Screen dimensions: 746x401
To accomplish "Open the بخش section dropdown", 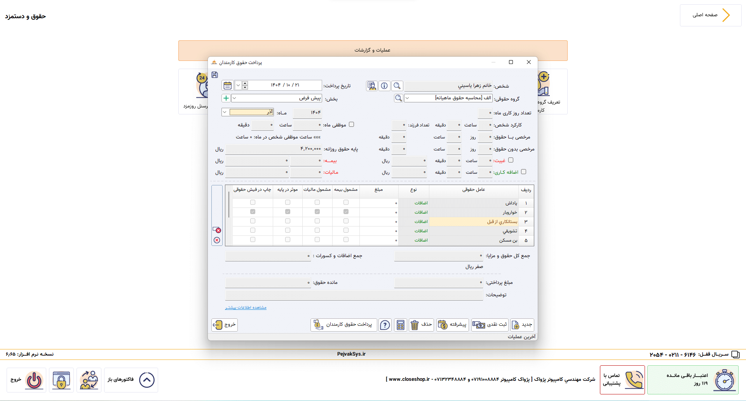I will (234, 98).
